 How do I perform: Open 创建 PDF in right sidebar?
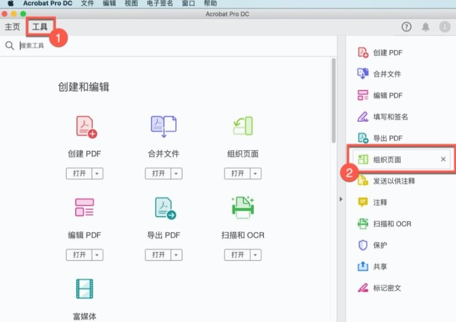pyautogui.click(x=380, y=52)
